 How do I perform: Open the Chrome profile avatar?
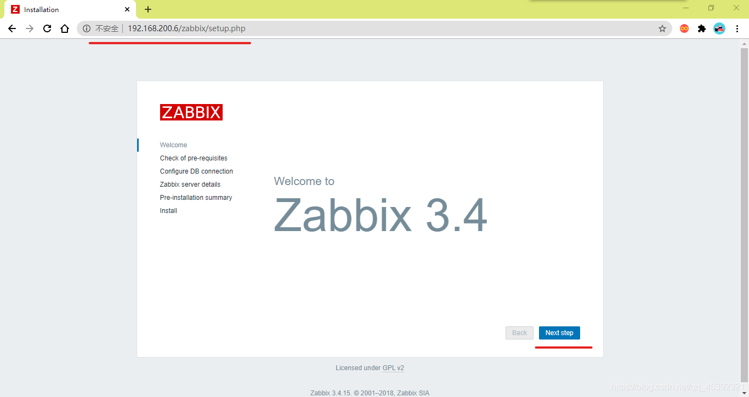pos(719,28)
